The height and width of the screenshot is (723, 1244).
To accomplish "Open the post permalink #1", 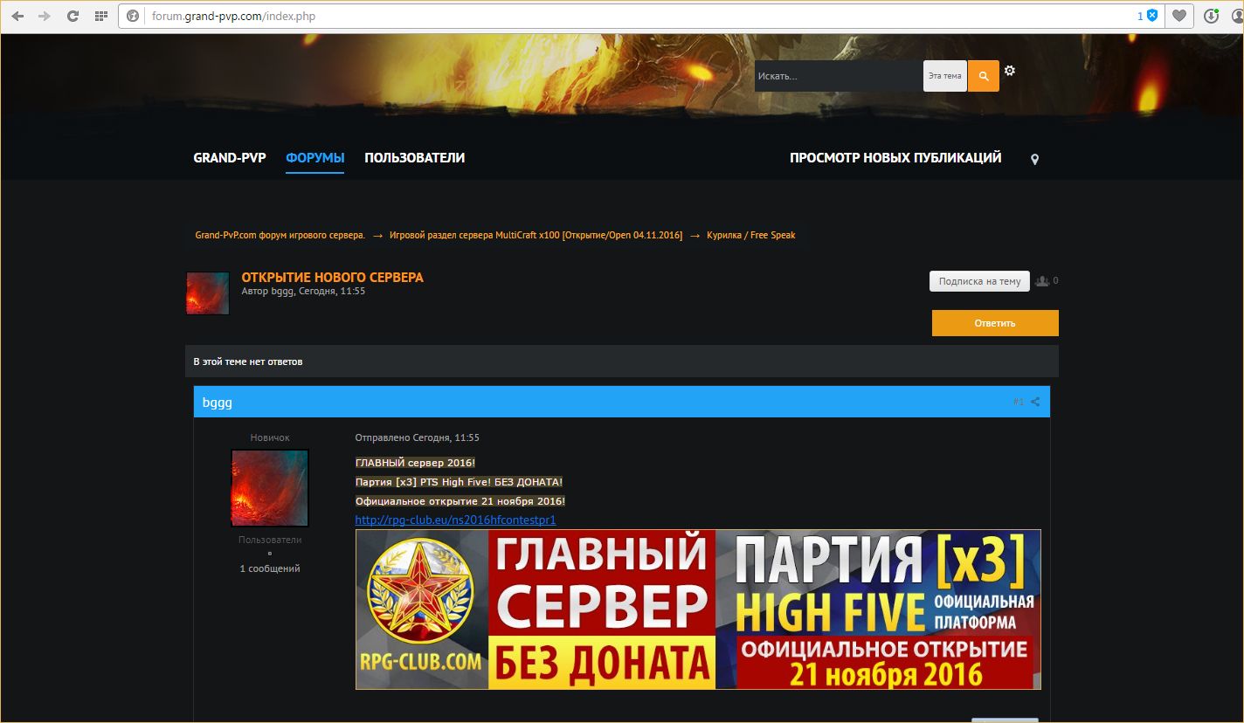I will pos(1019,402).
